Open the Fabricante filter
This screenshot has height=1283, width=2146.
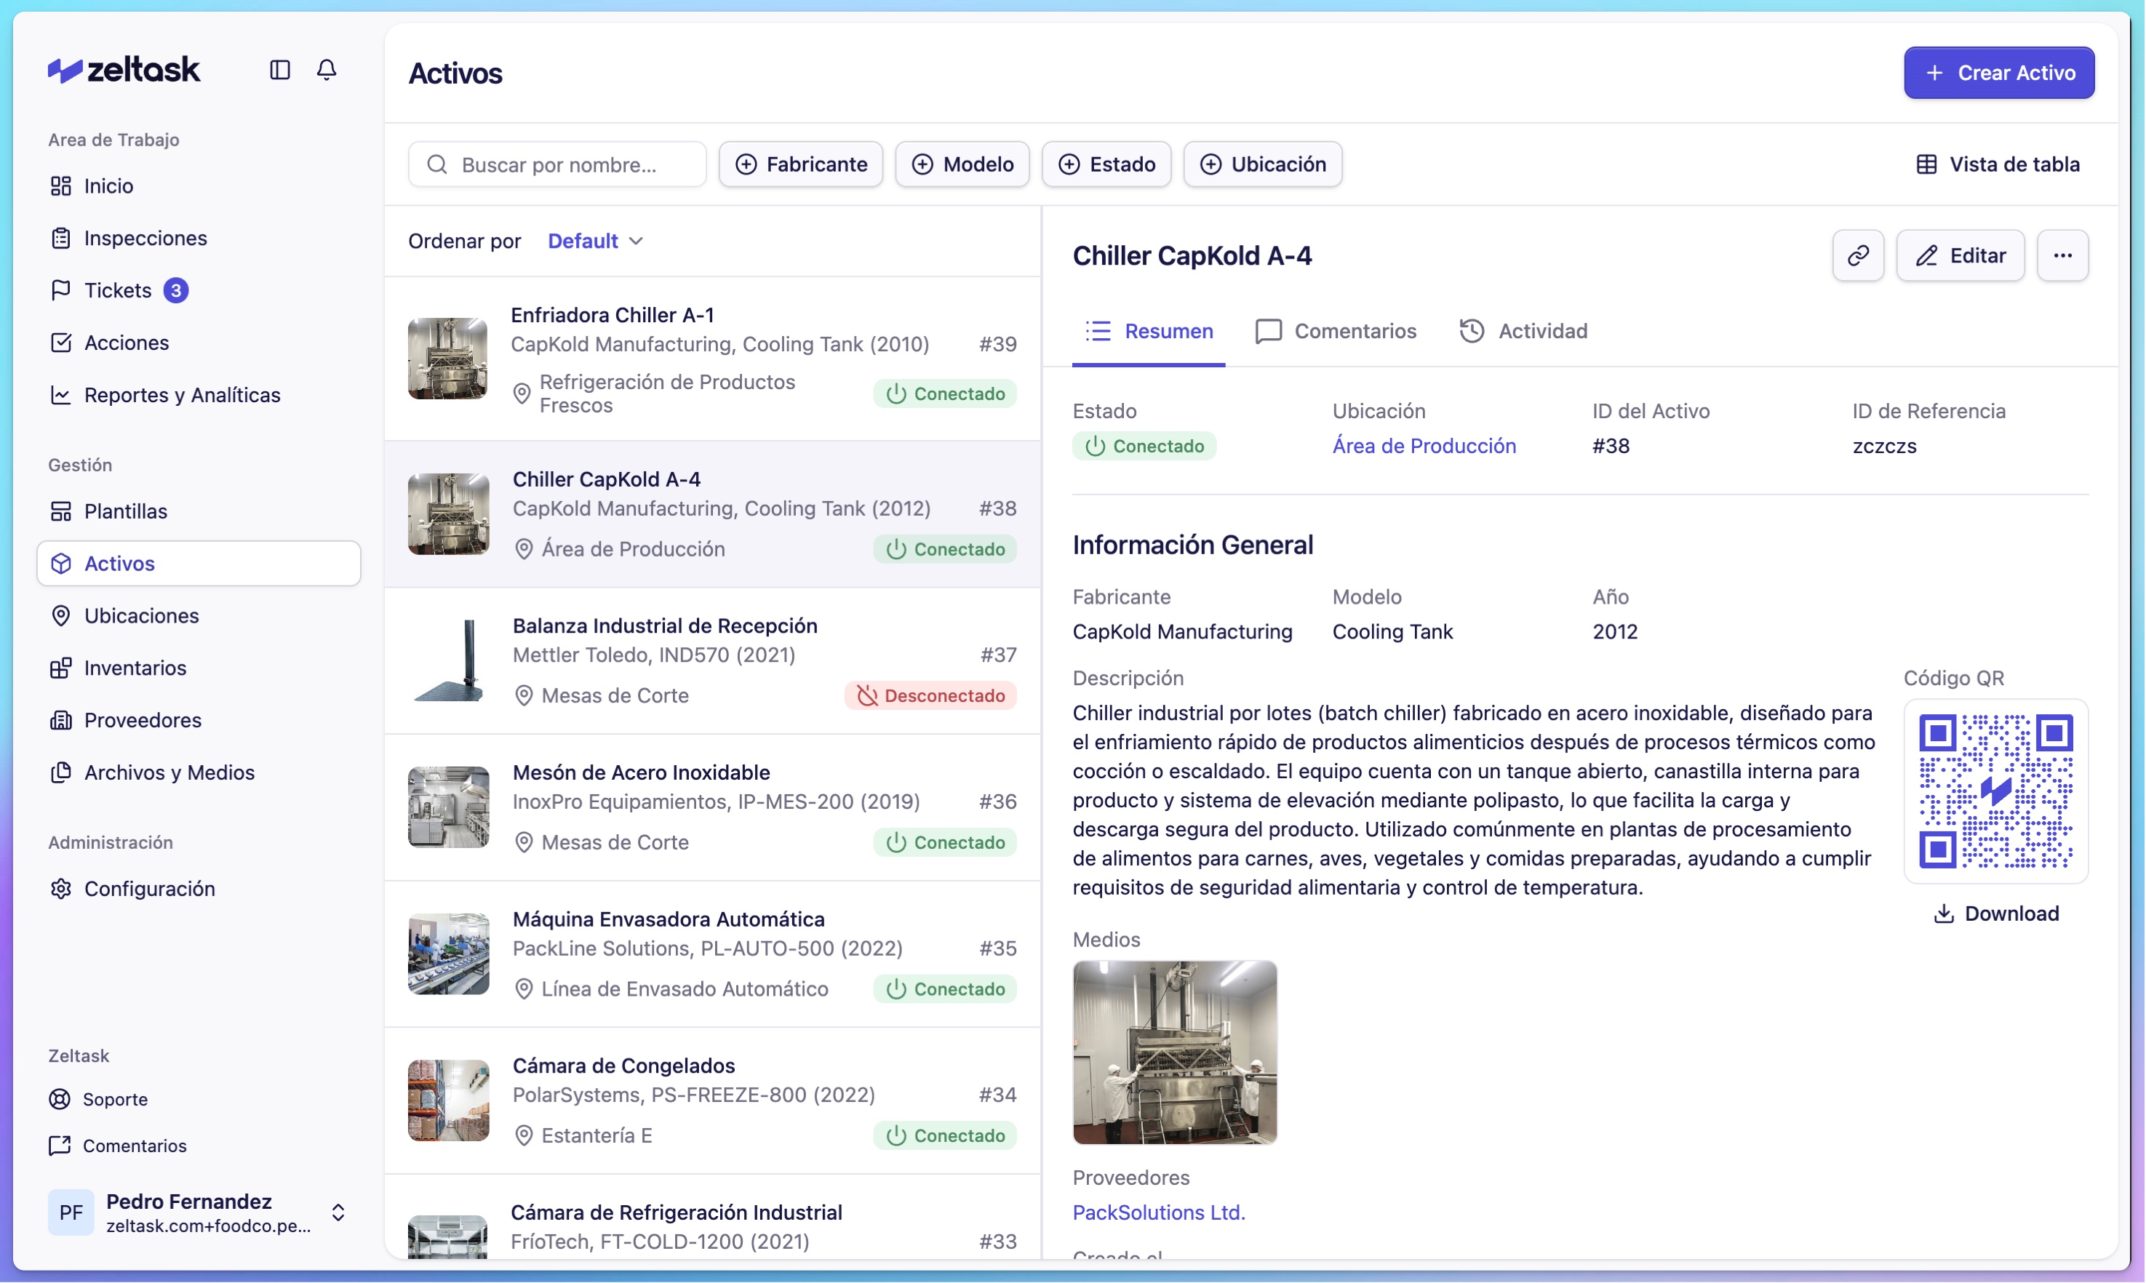(x=801, y=164)
